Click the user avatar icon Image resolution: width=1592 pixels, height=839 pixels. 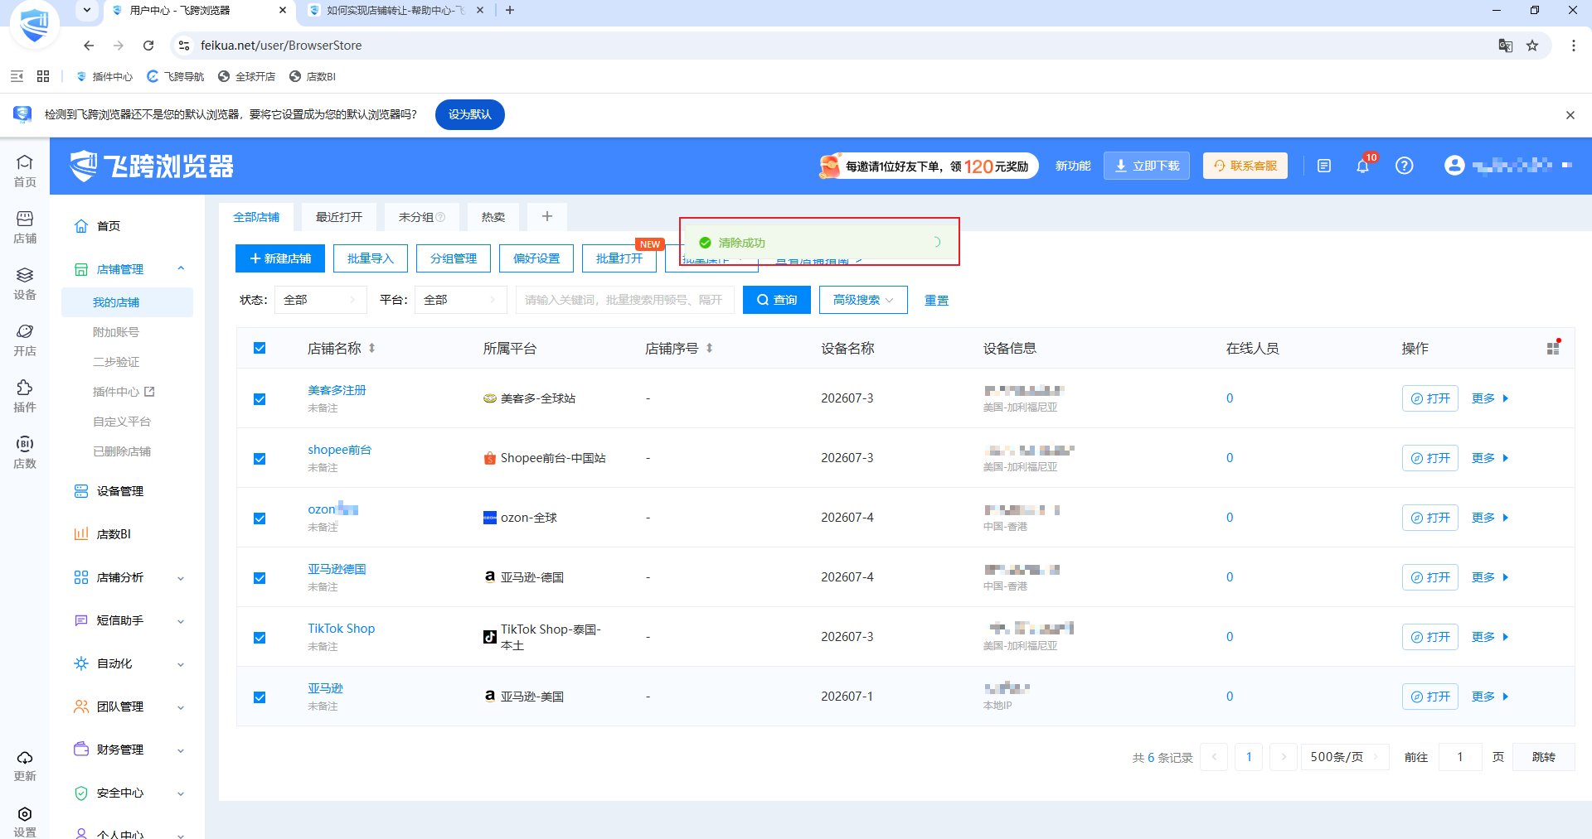(1454, 166)
